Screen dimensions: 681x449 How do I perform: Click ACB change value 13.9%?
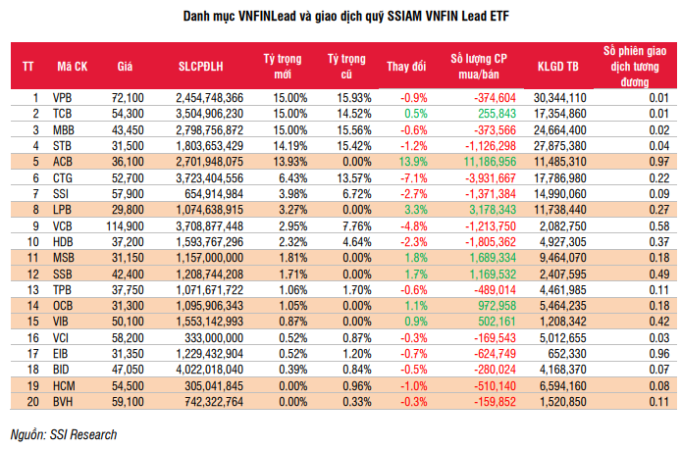click(x=413, y=162)
